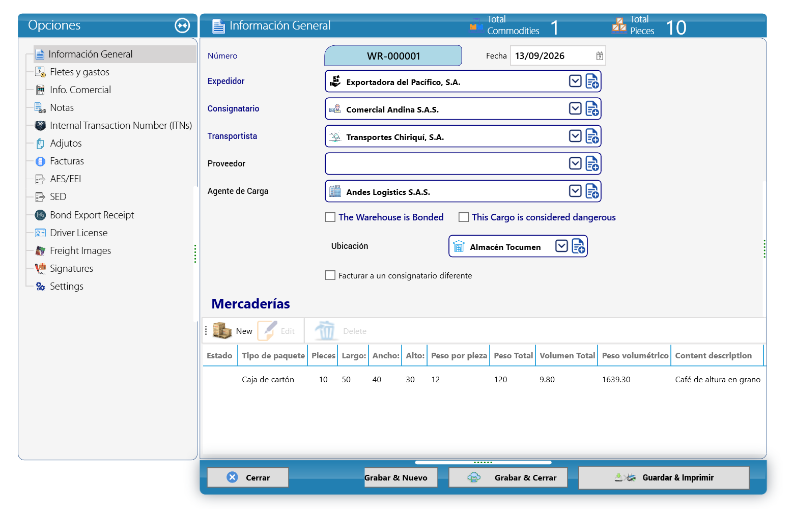Viewport: 794px width, 509px height.
Task: Expand the Transportista dropdown
Action: [575, 136]
